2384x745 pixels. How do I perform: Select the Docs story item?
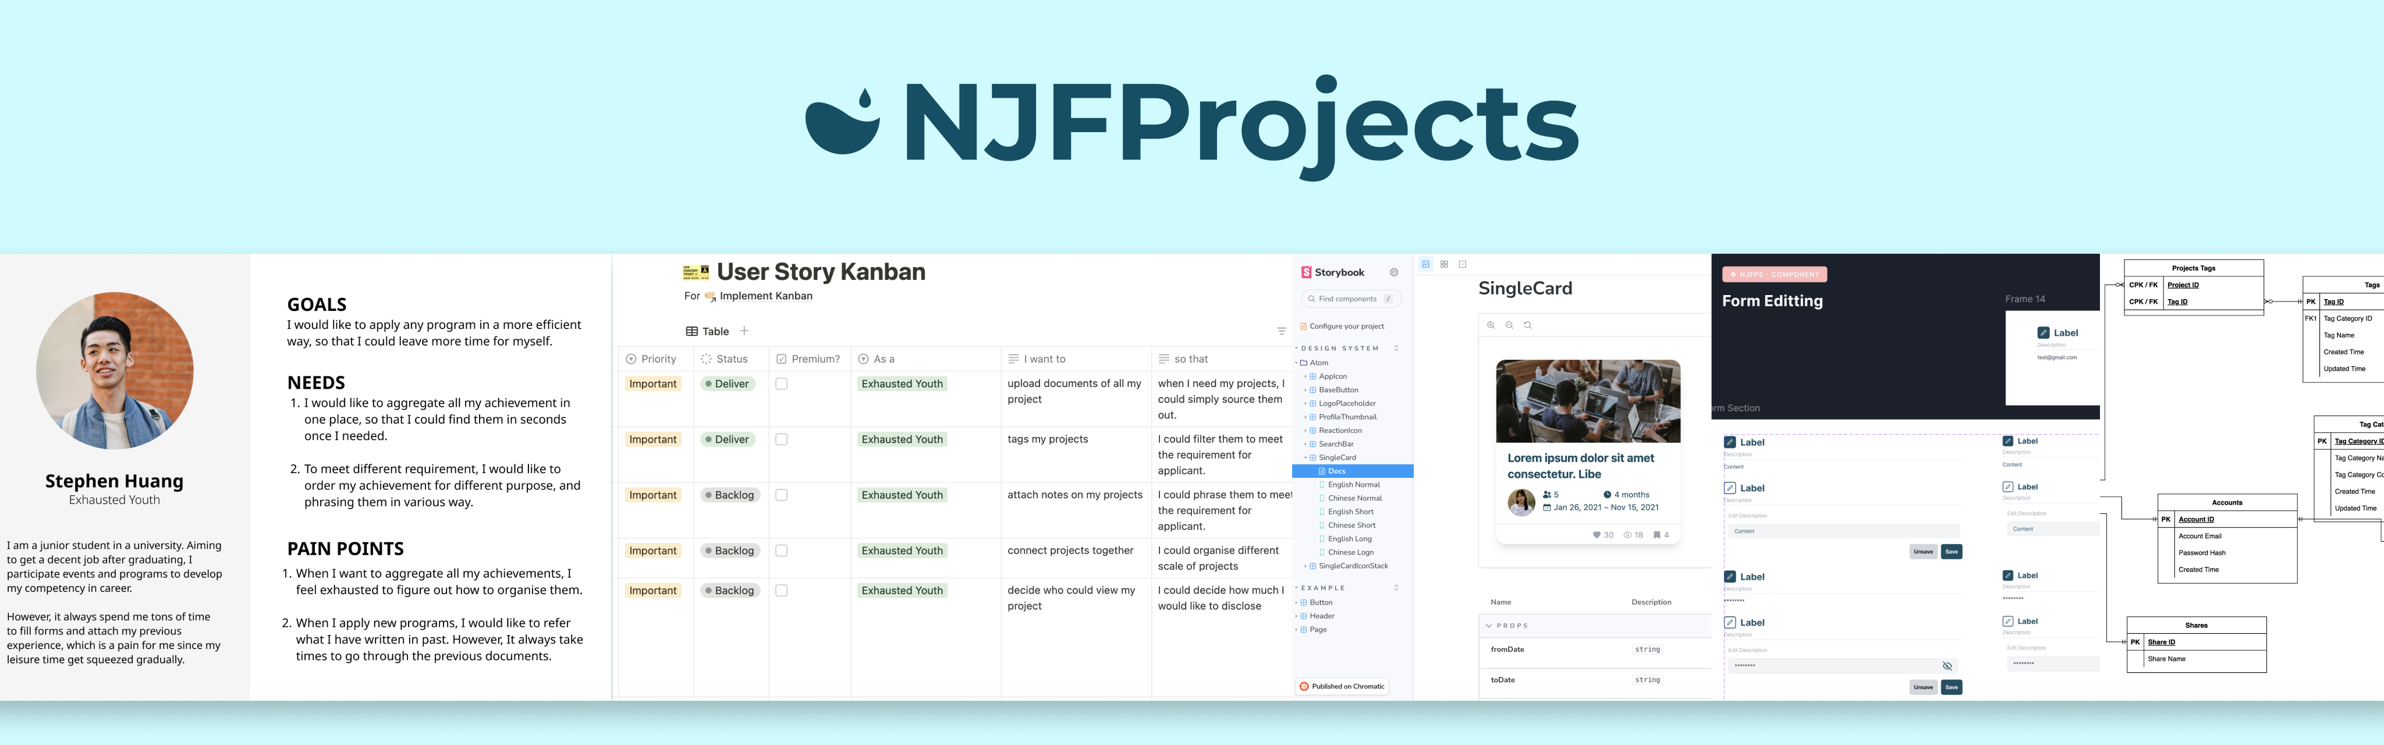[x=1352, y=471]
